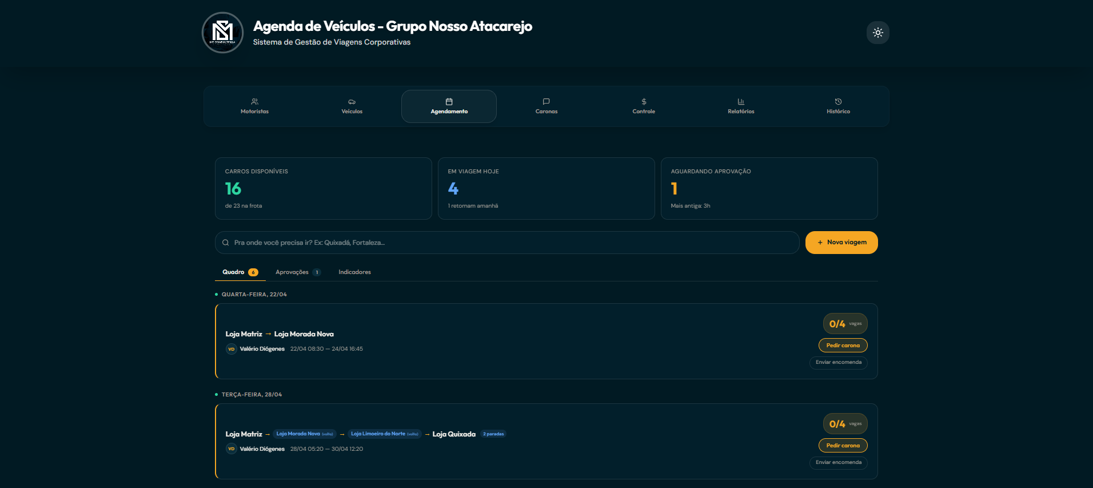Click the 0/4 vagas badge for 28/04 trip

845,424
